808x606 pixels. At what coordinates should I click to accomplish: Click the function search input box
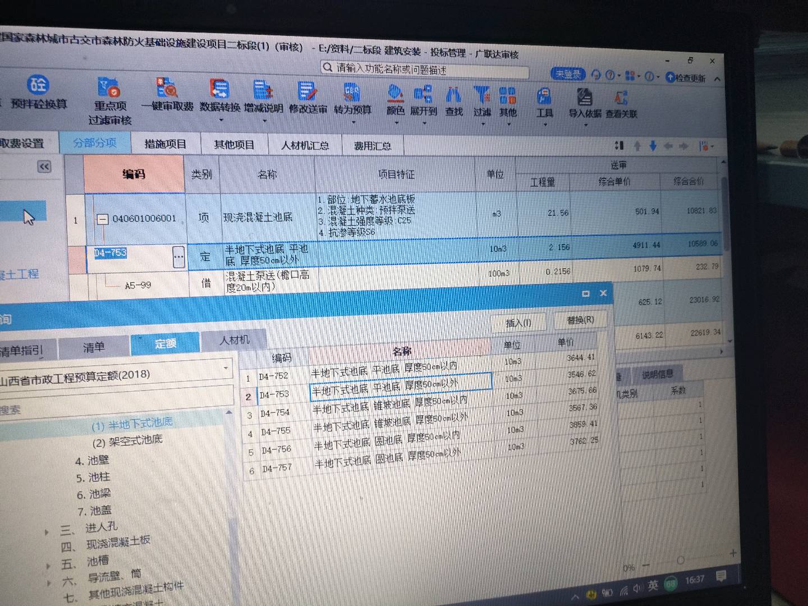tap(424, 70)
